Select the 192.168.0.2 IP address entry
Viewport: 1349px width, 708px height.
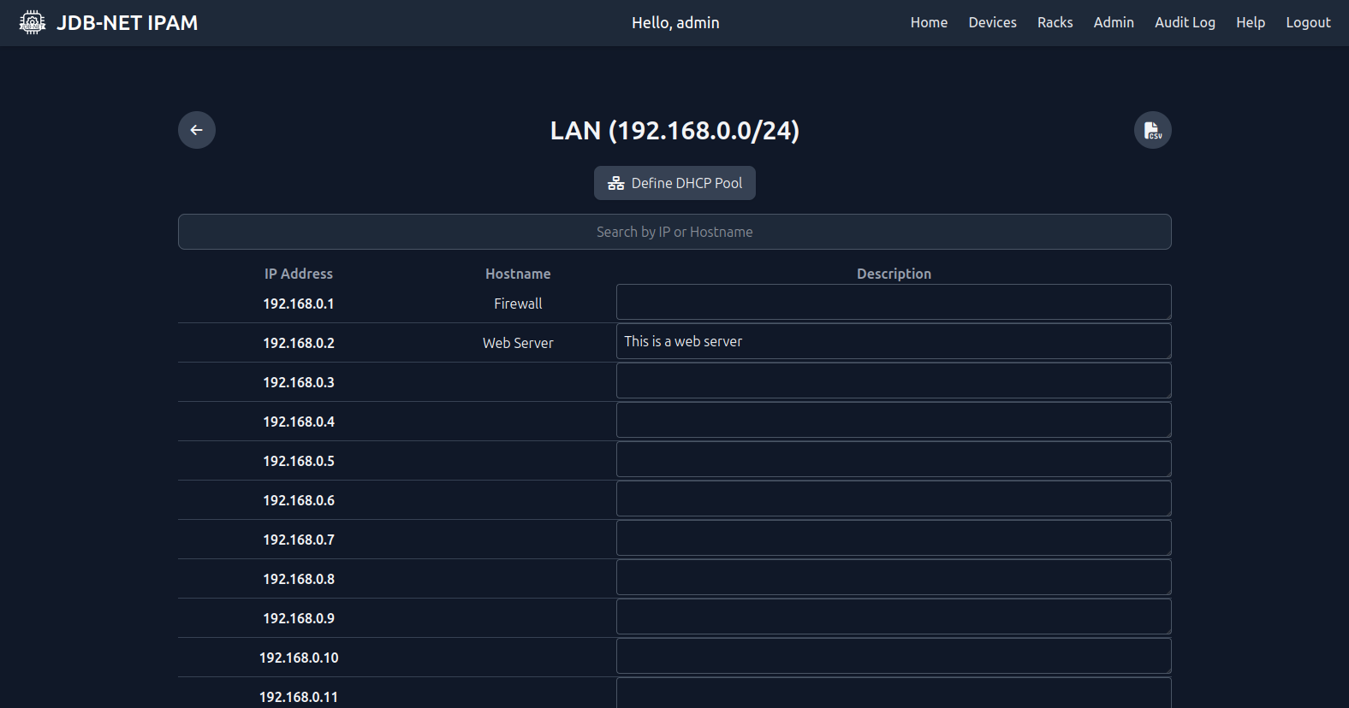tap(299, 343)
